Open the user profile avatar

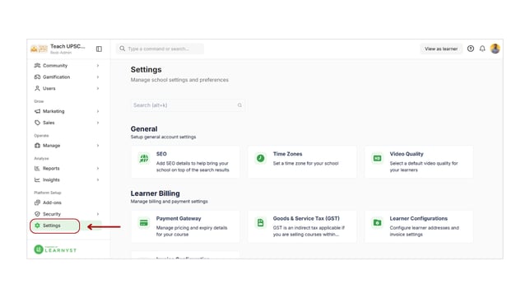(x=495, y=49)
